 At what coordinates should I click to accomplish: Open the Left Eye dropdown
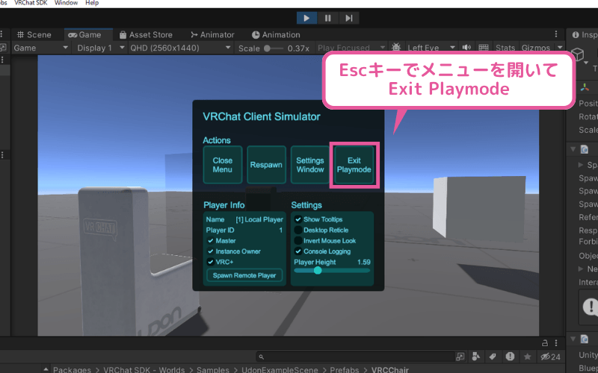[x=431, y=48]
